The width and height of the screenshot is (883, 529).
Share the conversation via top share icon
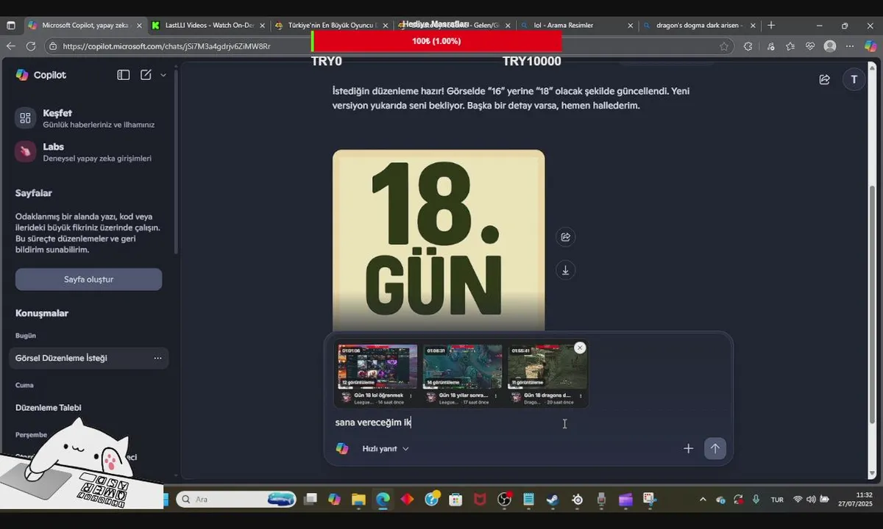pyautogui.click(x=824, y=79)
